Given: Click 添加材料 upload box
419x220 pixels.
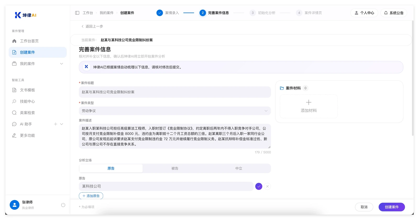Looking at the screenshot, I should 309,106.
